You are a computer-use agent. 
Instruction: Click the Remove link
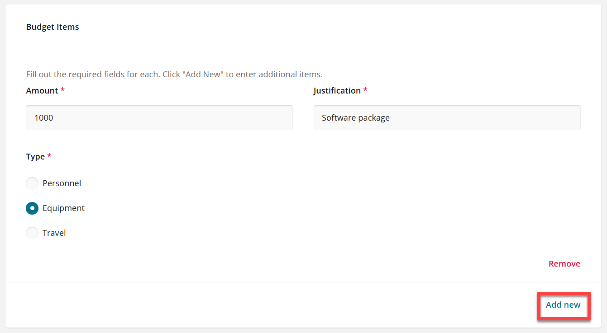tap(564, 263)
